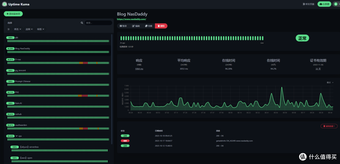Viewport: 340px width, 164px height.
Task: Click the 100% uptime badge of alit
Action: pos(10,38)
